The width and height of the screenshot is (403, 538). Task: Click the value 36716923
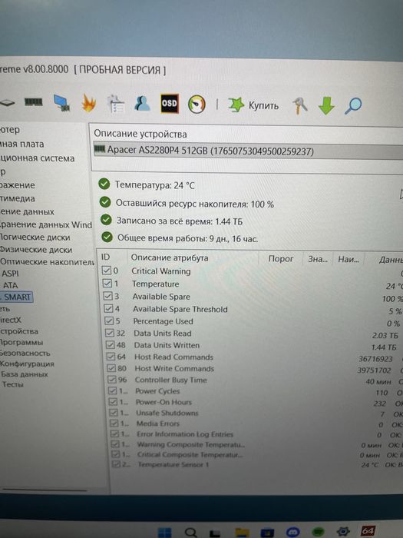click(375, 359)
